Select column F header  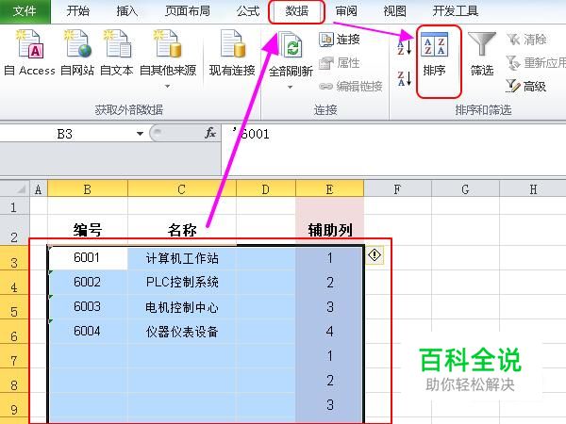pos(397,189)
